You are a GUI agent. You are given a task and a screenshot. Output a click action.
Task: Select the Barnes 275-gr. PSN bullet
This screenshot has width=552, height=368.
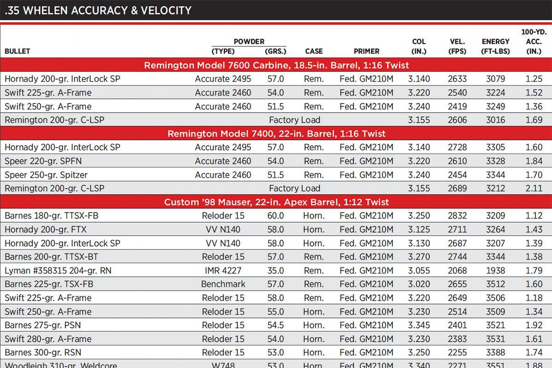(43, 325)
